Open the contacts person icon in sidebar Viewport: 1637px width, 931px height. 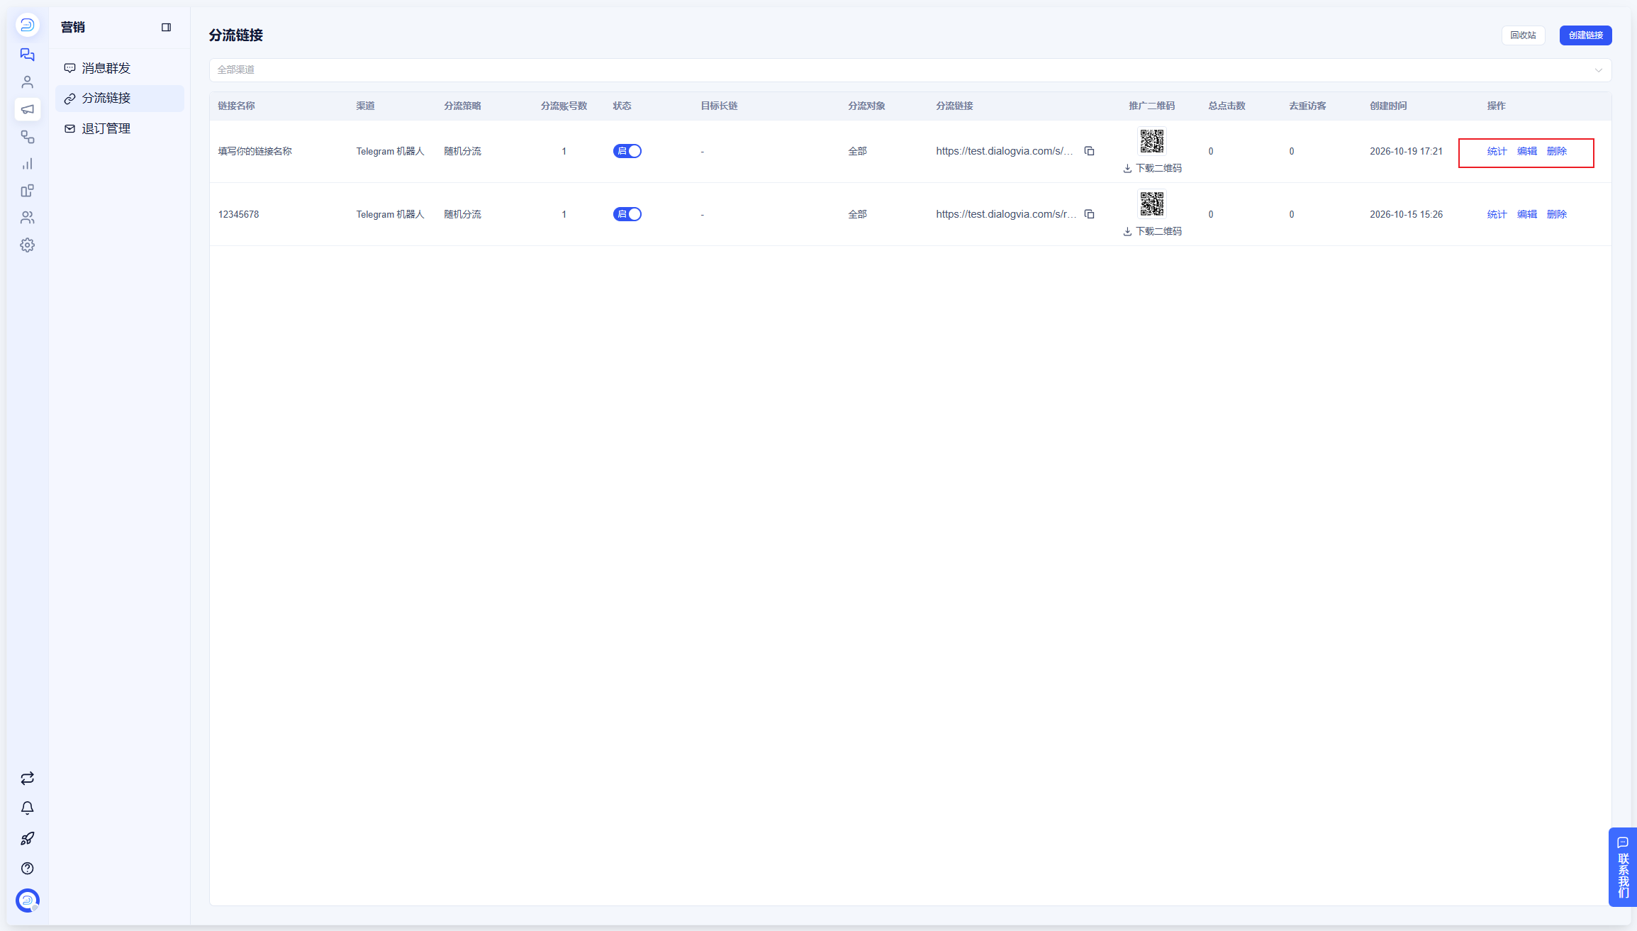click(x=27, y=82)
